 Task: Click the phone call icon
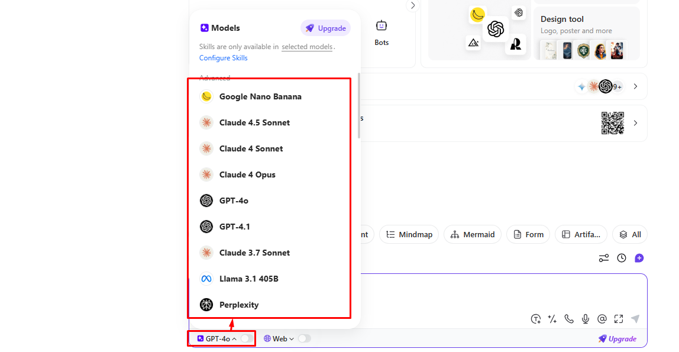tap(569, 319)
